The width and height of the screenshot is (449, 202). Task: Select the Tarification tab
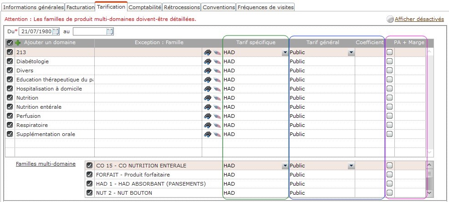(111, 6)
